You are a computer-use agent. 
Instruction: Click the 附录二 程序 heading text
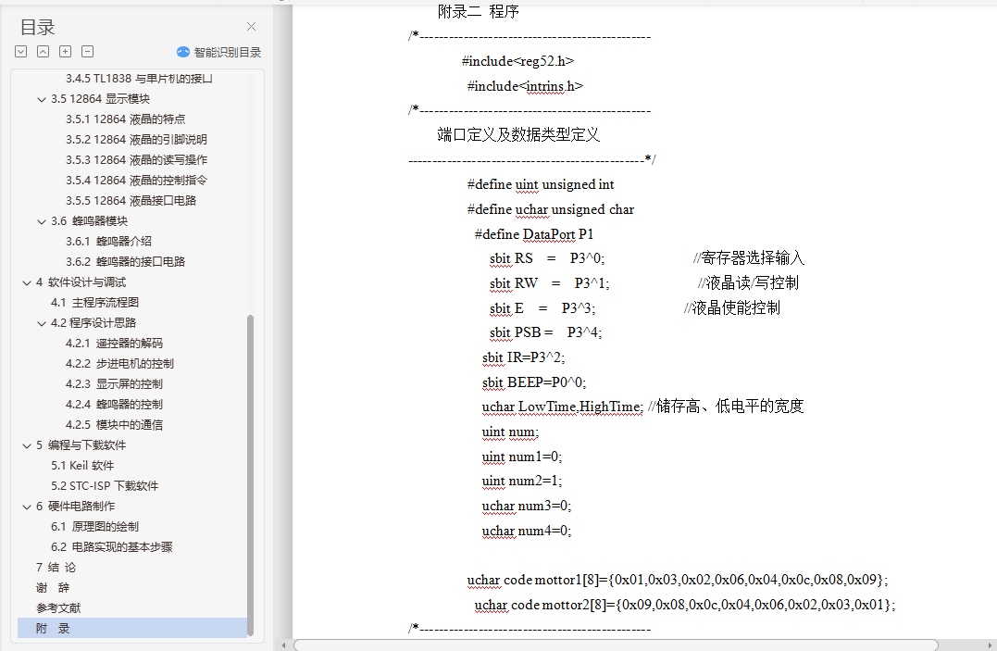(x=479, y=11)
